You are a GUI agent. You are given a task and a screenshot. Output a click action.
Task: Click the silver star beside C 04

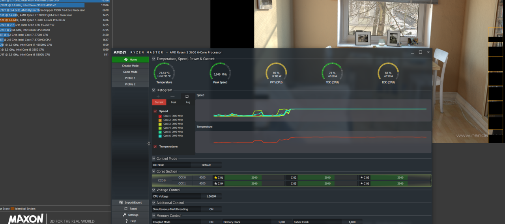pos(215,183)
